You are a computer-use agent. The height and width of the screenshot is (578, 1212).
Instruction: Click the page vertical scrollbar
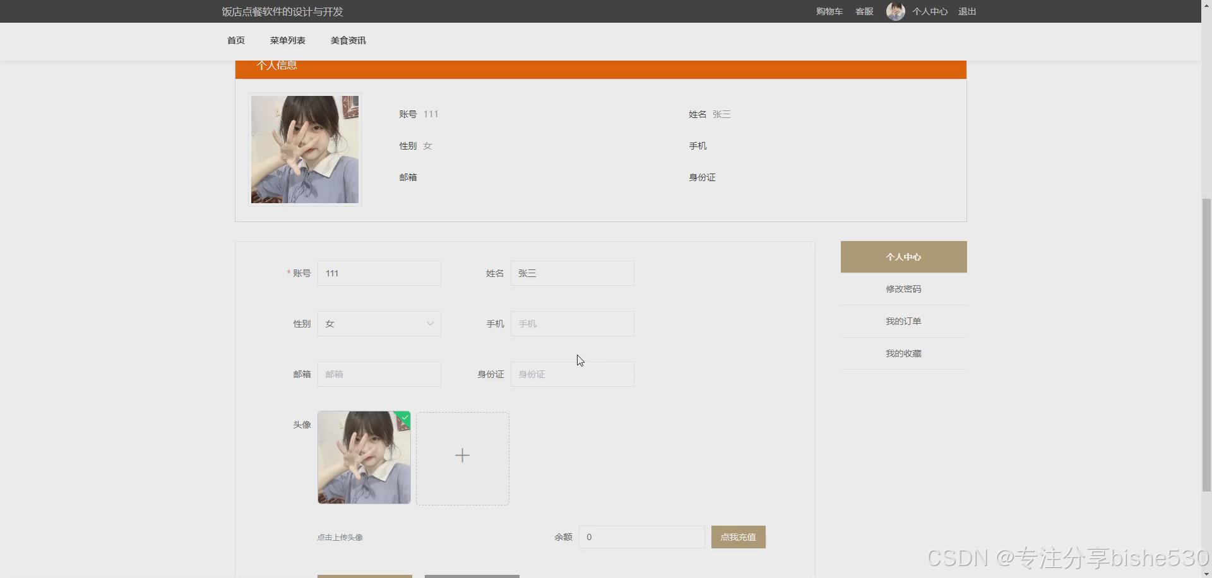(x=1206, y=345)
